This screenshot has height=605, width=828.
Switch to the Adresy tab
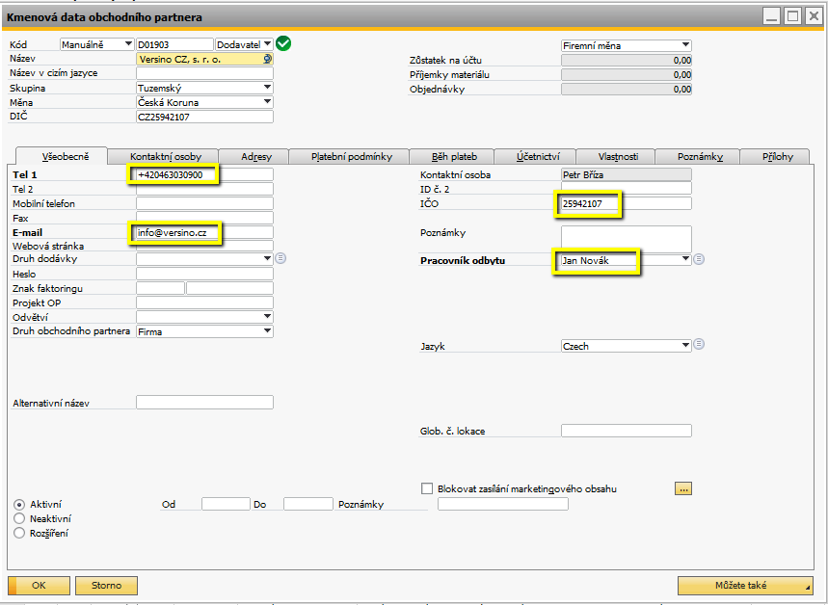coord(256,157)
